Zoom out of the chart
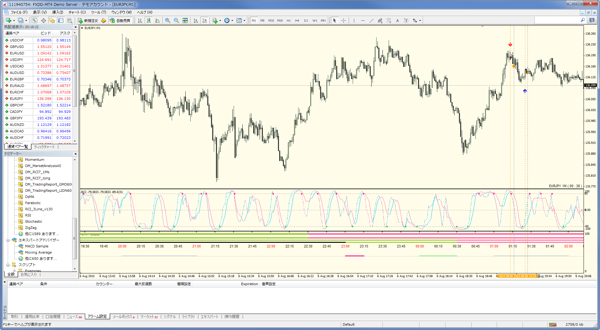The image size is (600, 330). 176,20
